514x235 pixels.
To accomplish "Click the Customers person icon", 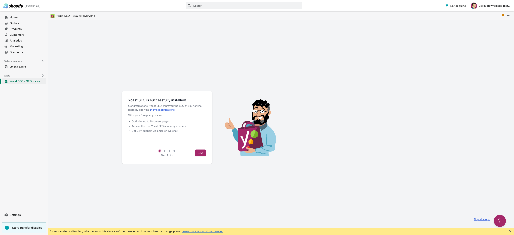I will coord(6,35).
